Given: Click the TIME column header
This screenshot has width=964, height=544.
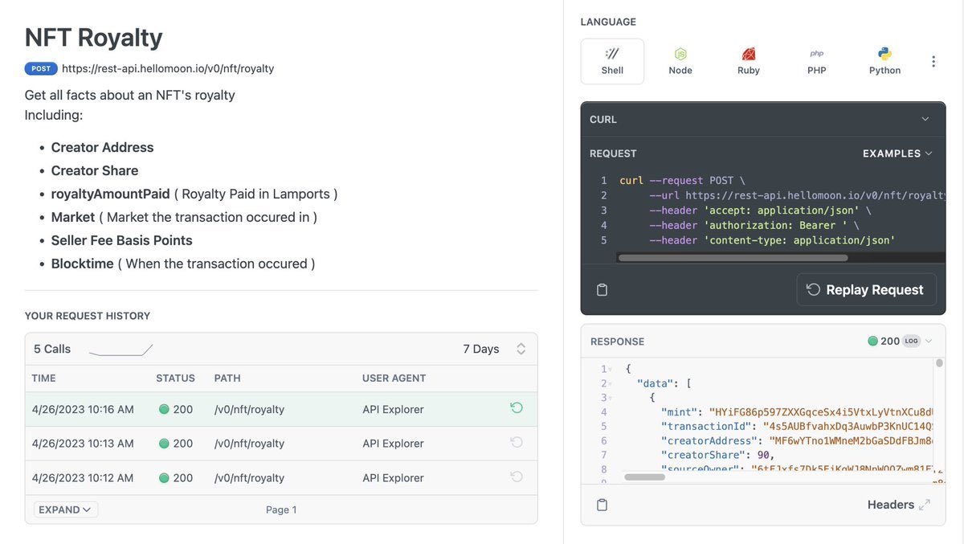Looking at the screenshot, I should [43, 378].
